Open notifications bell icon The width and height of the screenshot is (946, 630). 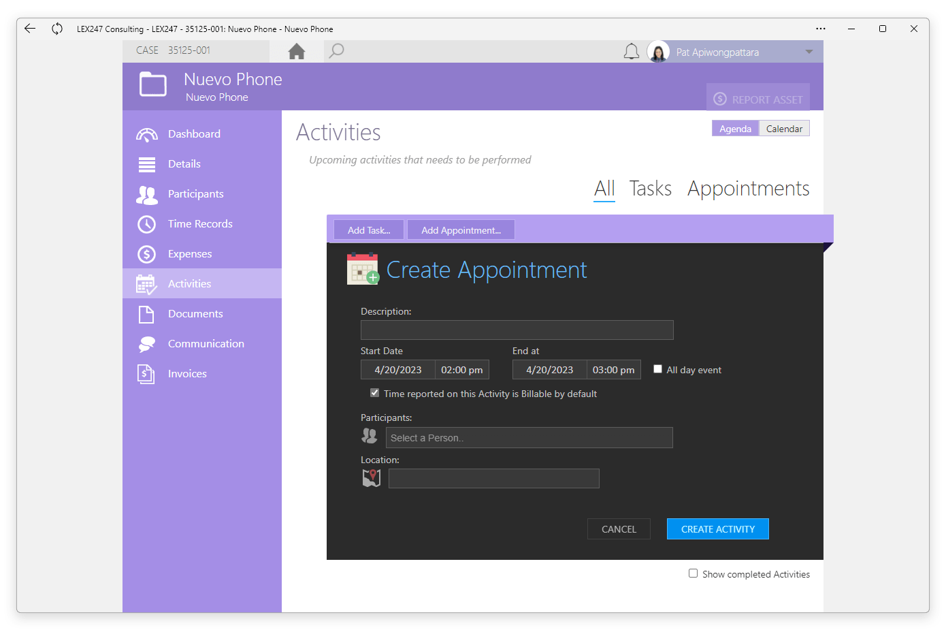pos(632,52)
